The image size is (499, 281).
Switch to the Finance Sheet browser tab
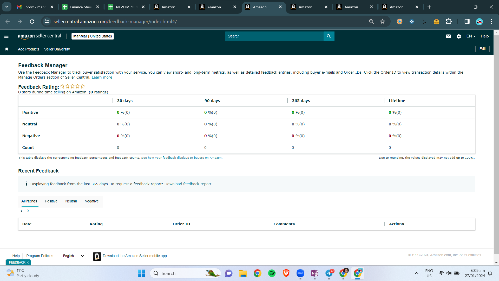(x=81, y=7)
